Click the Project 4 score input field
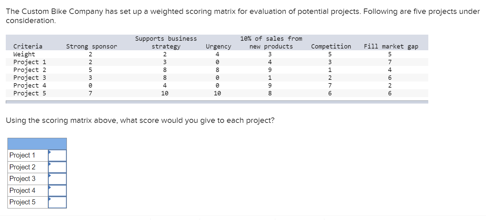 [57, 190]
